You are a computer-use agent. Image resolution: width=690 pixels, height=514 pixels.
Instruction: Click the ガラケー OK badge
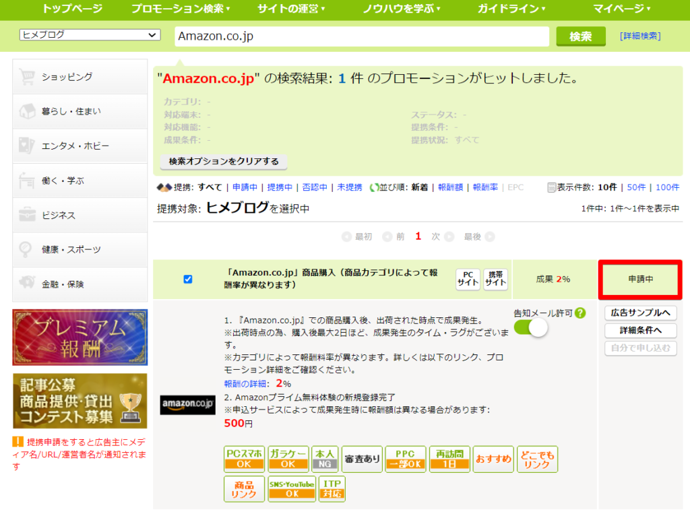[x=288, y=459]
